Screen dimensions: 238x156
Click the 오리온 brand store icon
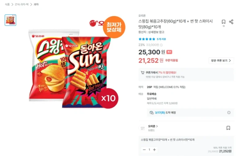click(143, 128)
